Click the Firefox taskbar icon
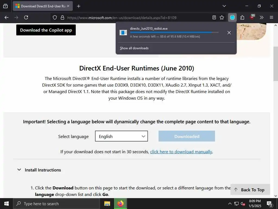The image size is (278, 209). coord(120,204)
